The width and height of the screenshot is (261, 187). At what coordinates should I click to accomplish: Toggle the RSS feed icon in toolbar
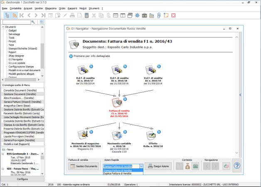click(x=15, y=15)
